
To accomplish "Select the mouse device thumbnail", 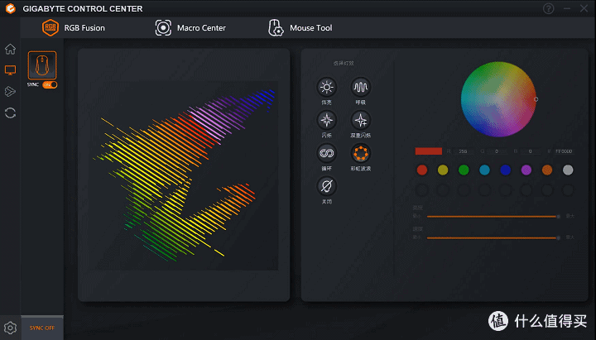I will tap(42, 65).
